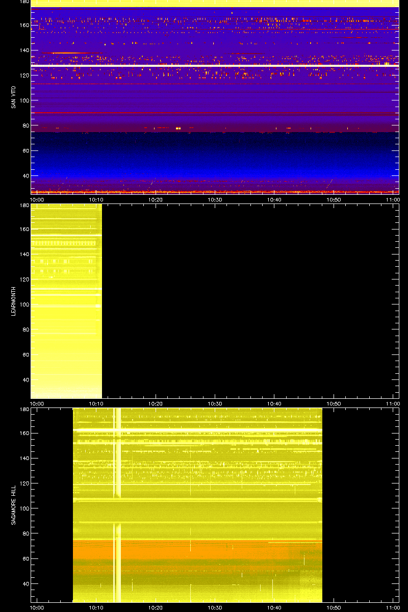Click the 80 frequency label on Learmonth axis
Viewport: 408px width, 612px height.
pyautogui.click(x=25, y=329)
